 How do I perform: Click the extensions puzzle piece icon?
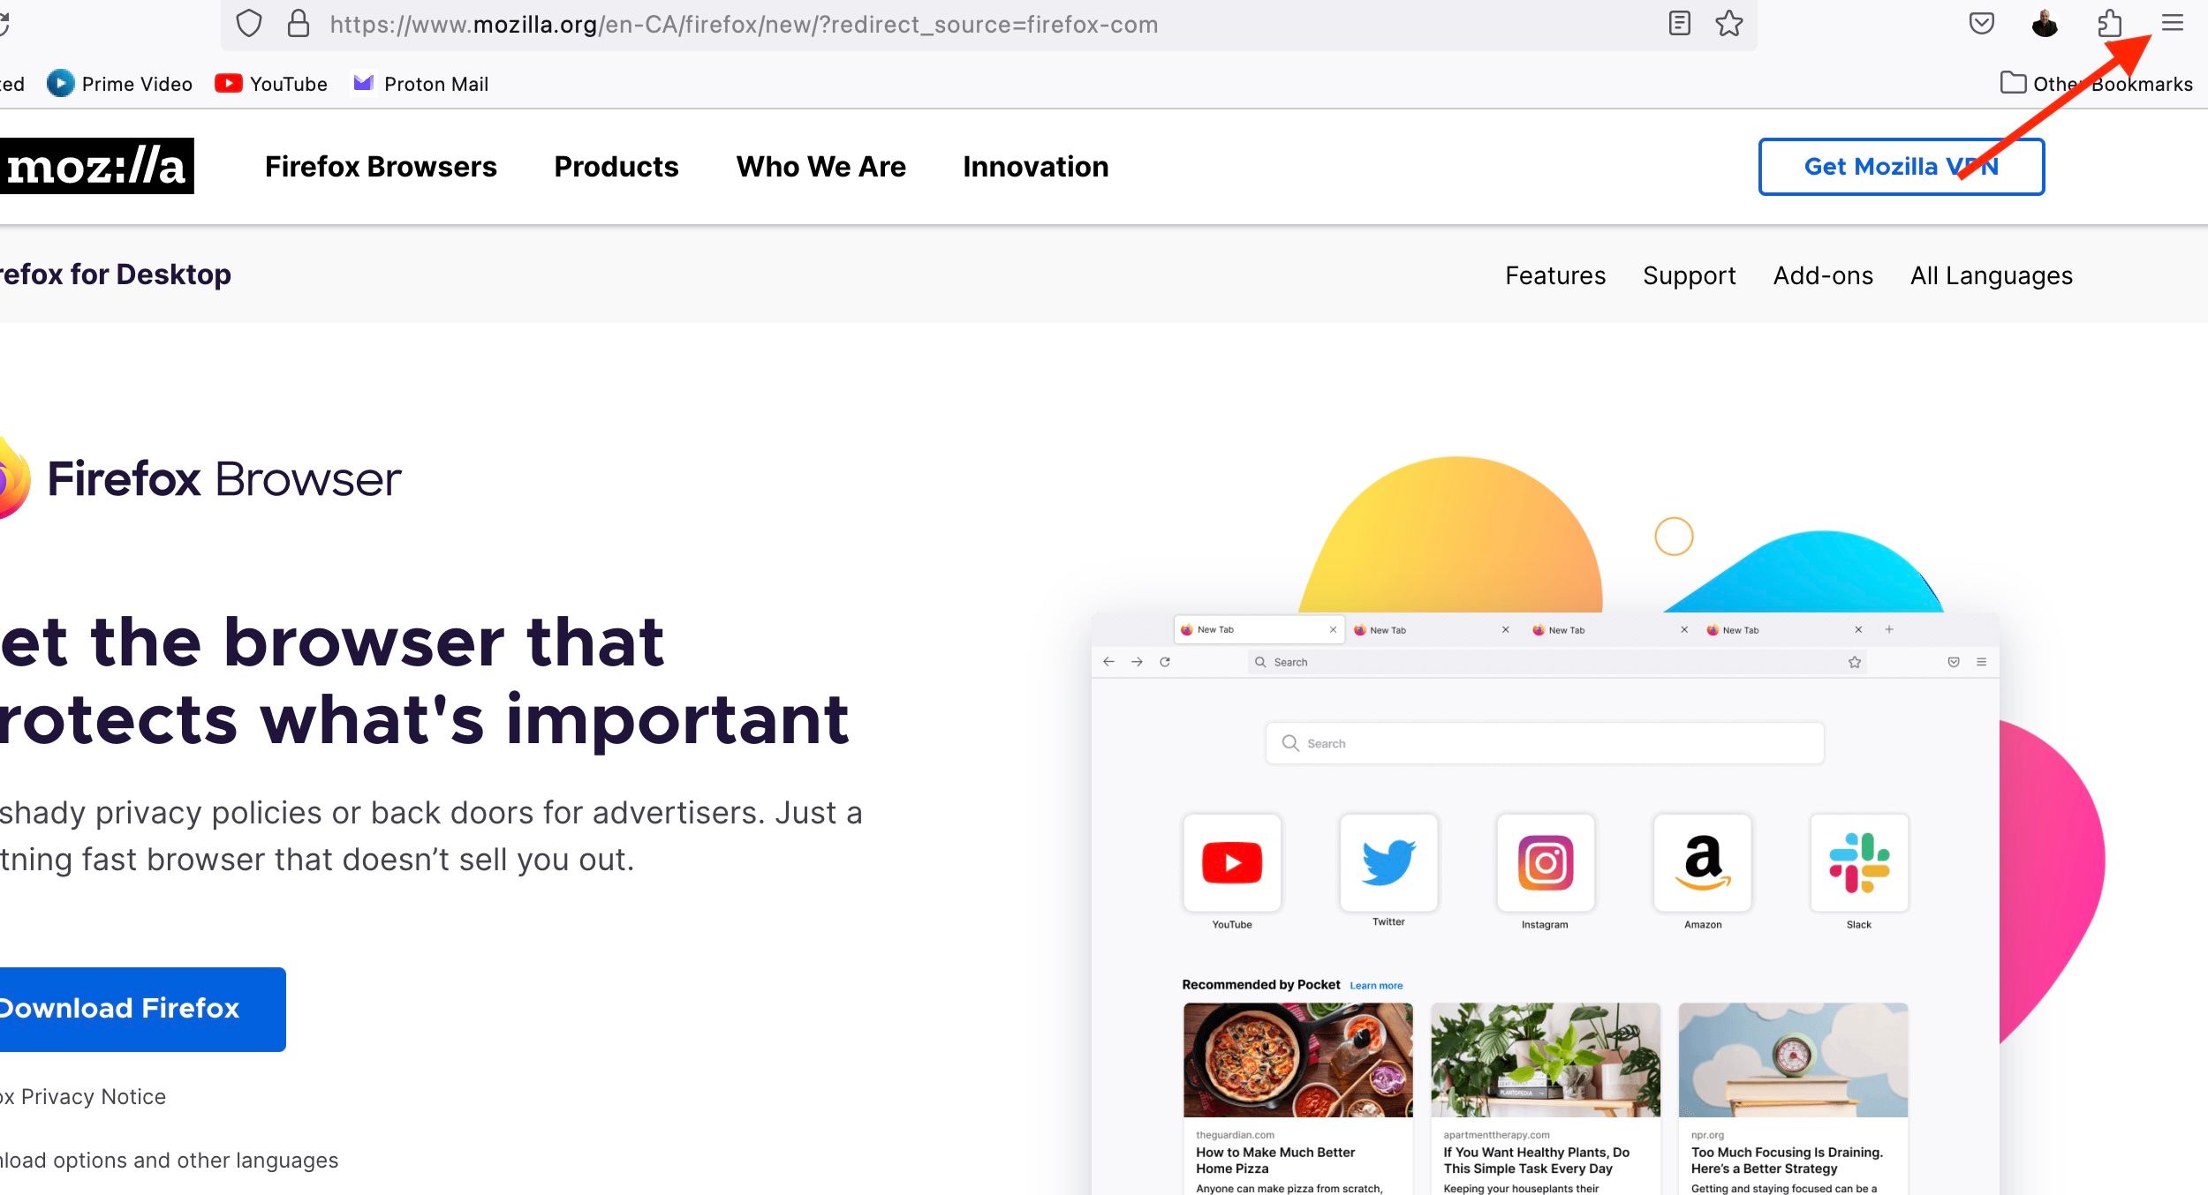2108,24
